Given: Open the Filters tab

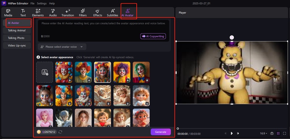Looking at the screenshot, I should tap(83, 13).
